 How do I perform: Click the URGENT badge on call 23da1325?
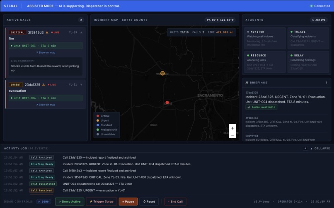(x=16, y=85)
